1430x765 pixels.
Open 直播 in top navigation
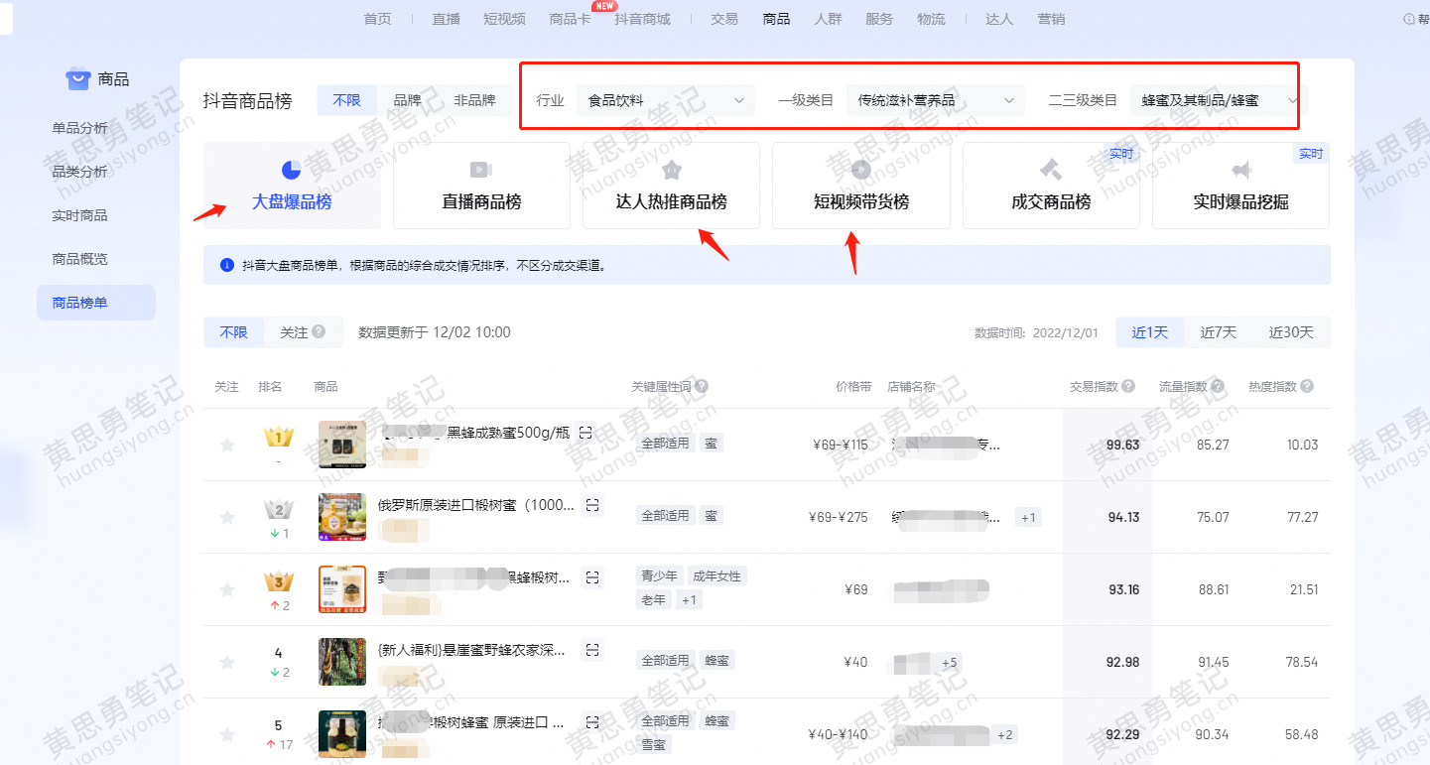[x=447, y=19]
